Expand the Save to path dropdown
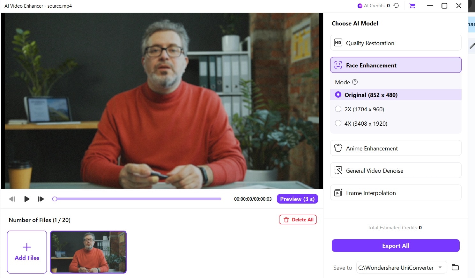Image resolution: width=475 pixels, height=278 pixels. pos(440,268)
